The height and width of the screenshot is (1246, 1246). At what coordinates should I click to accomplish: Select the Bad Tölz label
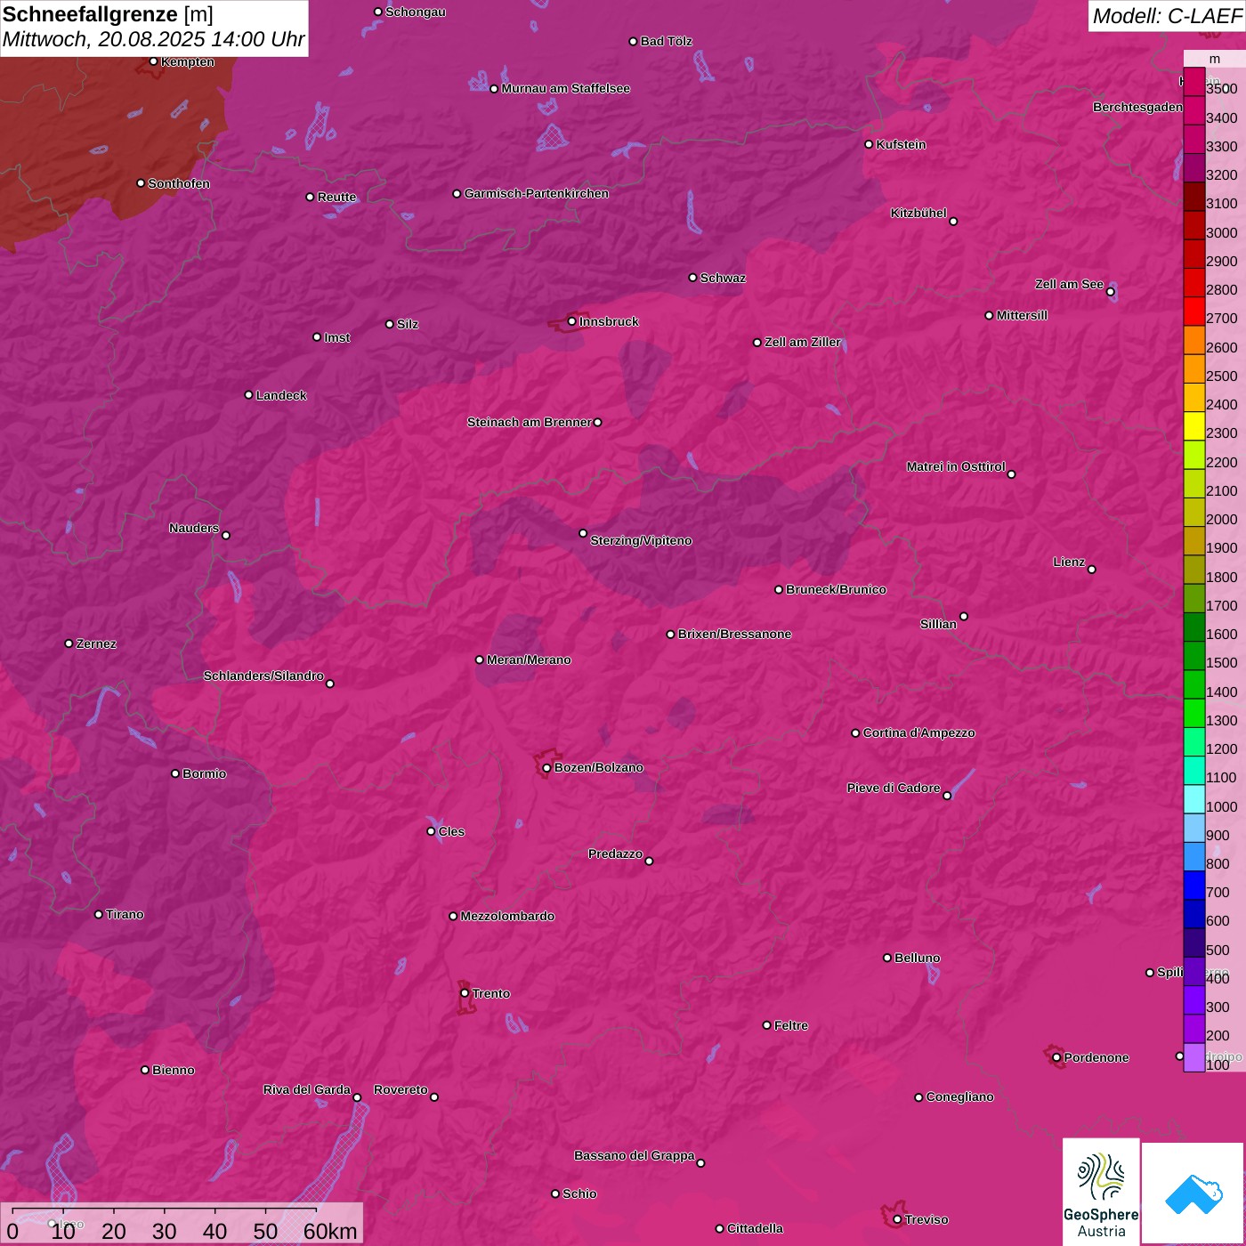tap(667, 41)
